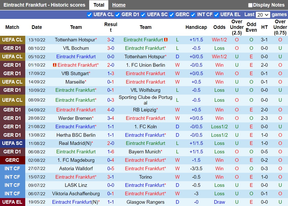Open Marseille team link
Viewport: 288px width, 206px height.
[75, 82]
